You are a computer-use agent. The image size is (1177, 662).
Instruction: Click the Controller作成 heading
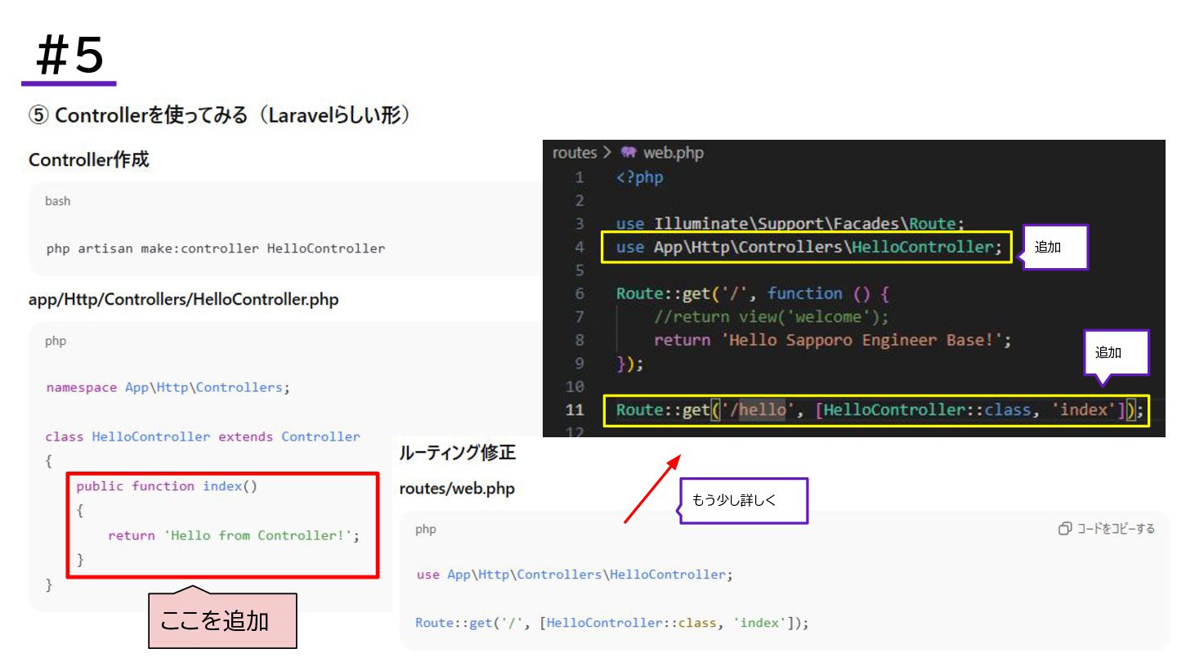point(89,160)
